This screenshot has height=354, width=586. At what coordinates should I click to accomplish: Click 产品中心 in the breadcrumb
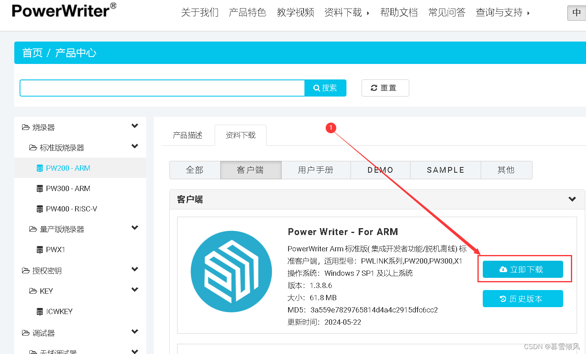pos(76,53)
